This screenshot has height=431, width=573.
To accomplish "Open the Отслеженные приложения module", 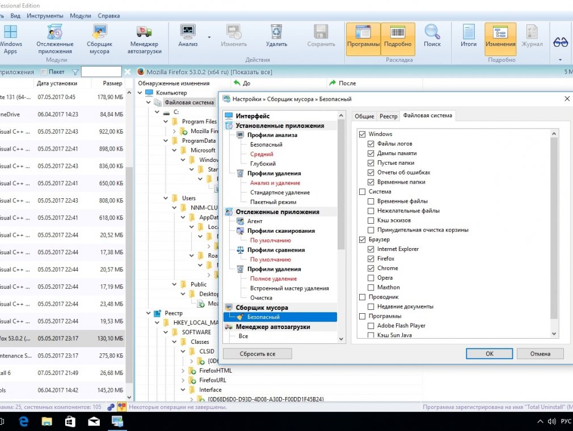I will coord(55,40).
